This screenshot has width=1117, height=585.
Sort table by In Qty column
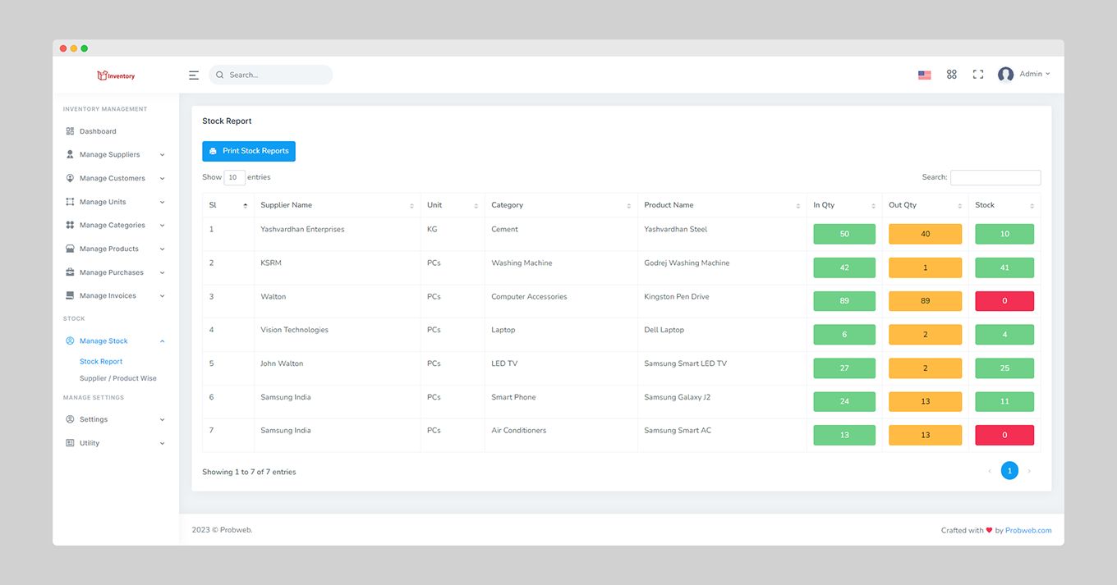[844, 205]
